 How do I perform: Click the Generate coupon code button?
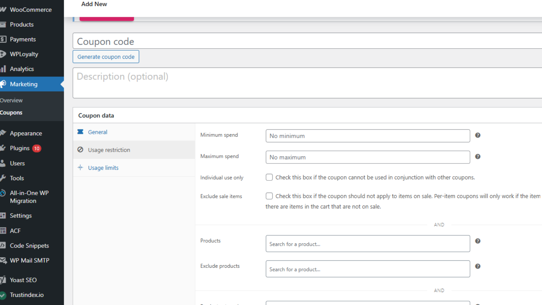tap(106, 57)
